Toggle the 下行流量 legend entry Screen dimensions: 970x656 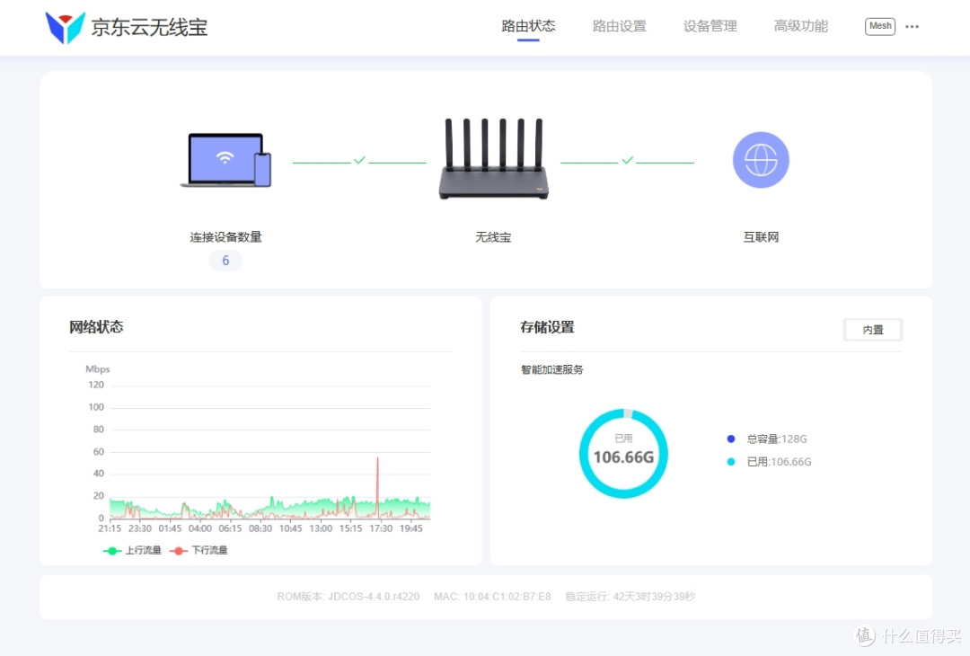pyautogui.click(x=198, y=550)
